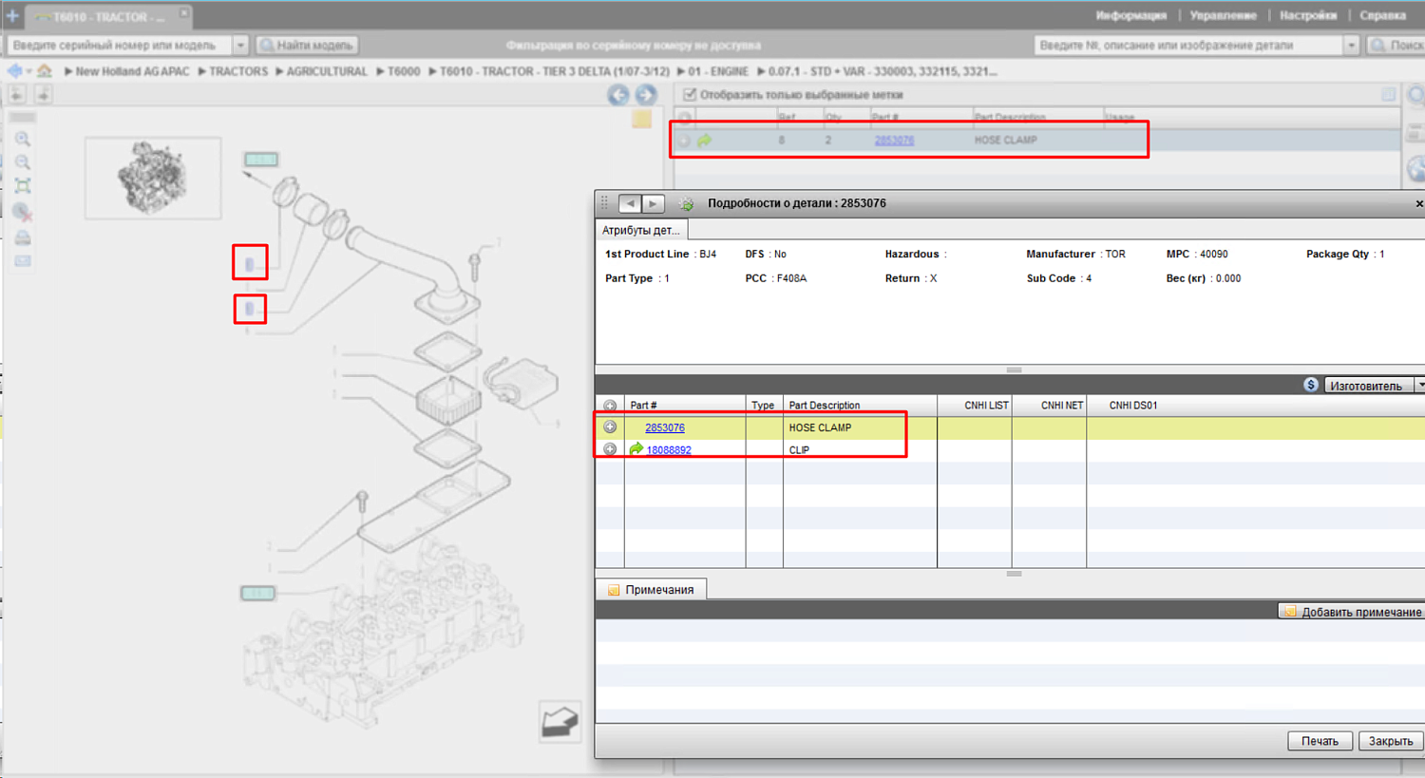Open the Информация menu
The image size is (1425, 778).
coord(1130,15)
